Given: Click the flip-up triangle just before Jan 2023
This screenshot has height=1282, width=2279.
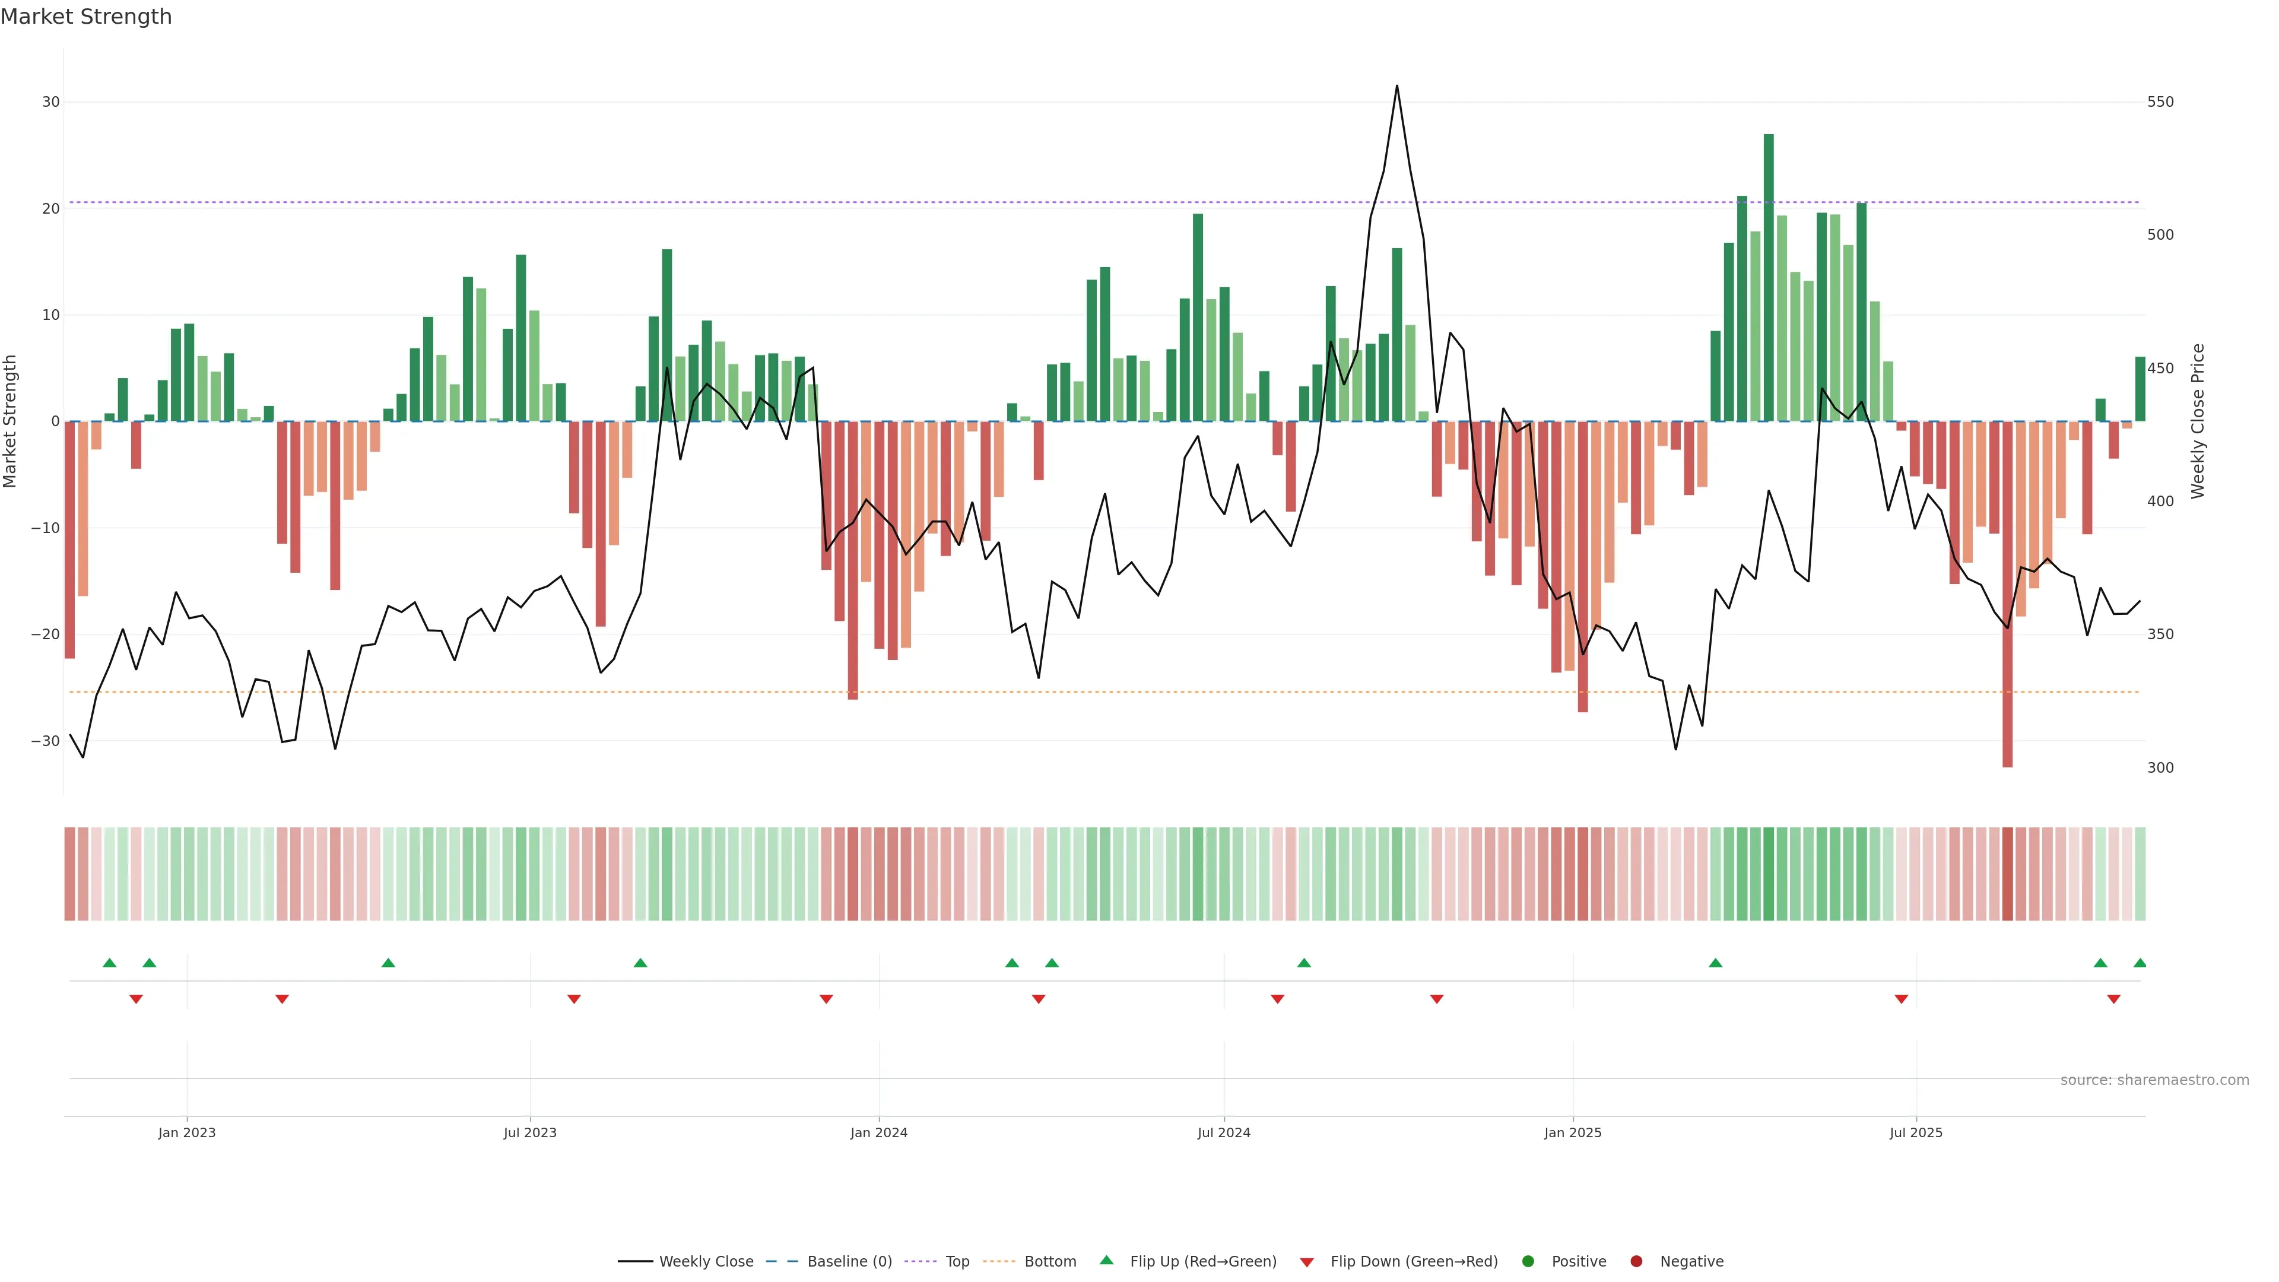Looking at the screenshot, I should [x=150, y=963].
